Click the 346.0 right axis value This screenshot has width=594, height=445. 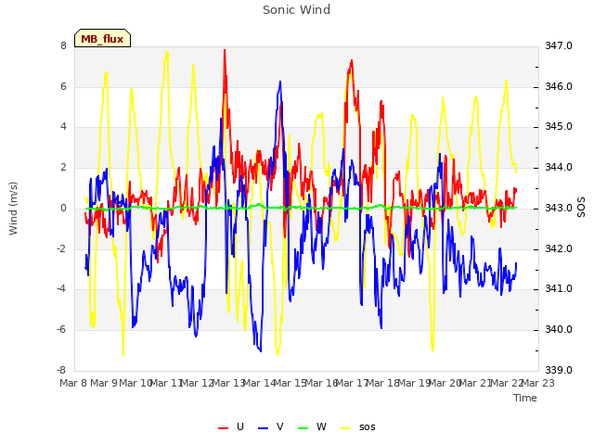559,86
